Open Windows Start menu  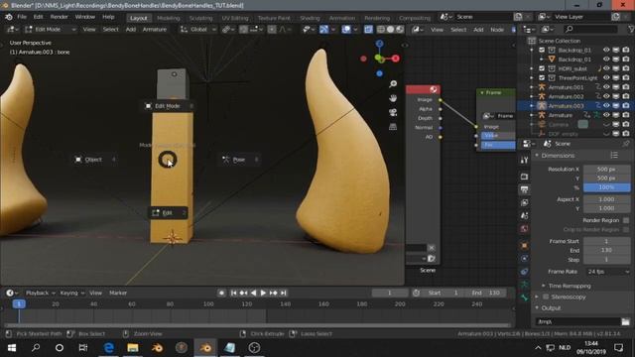12,348
